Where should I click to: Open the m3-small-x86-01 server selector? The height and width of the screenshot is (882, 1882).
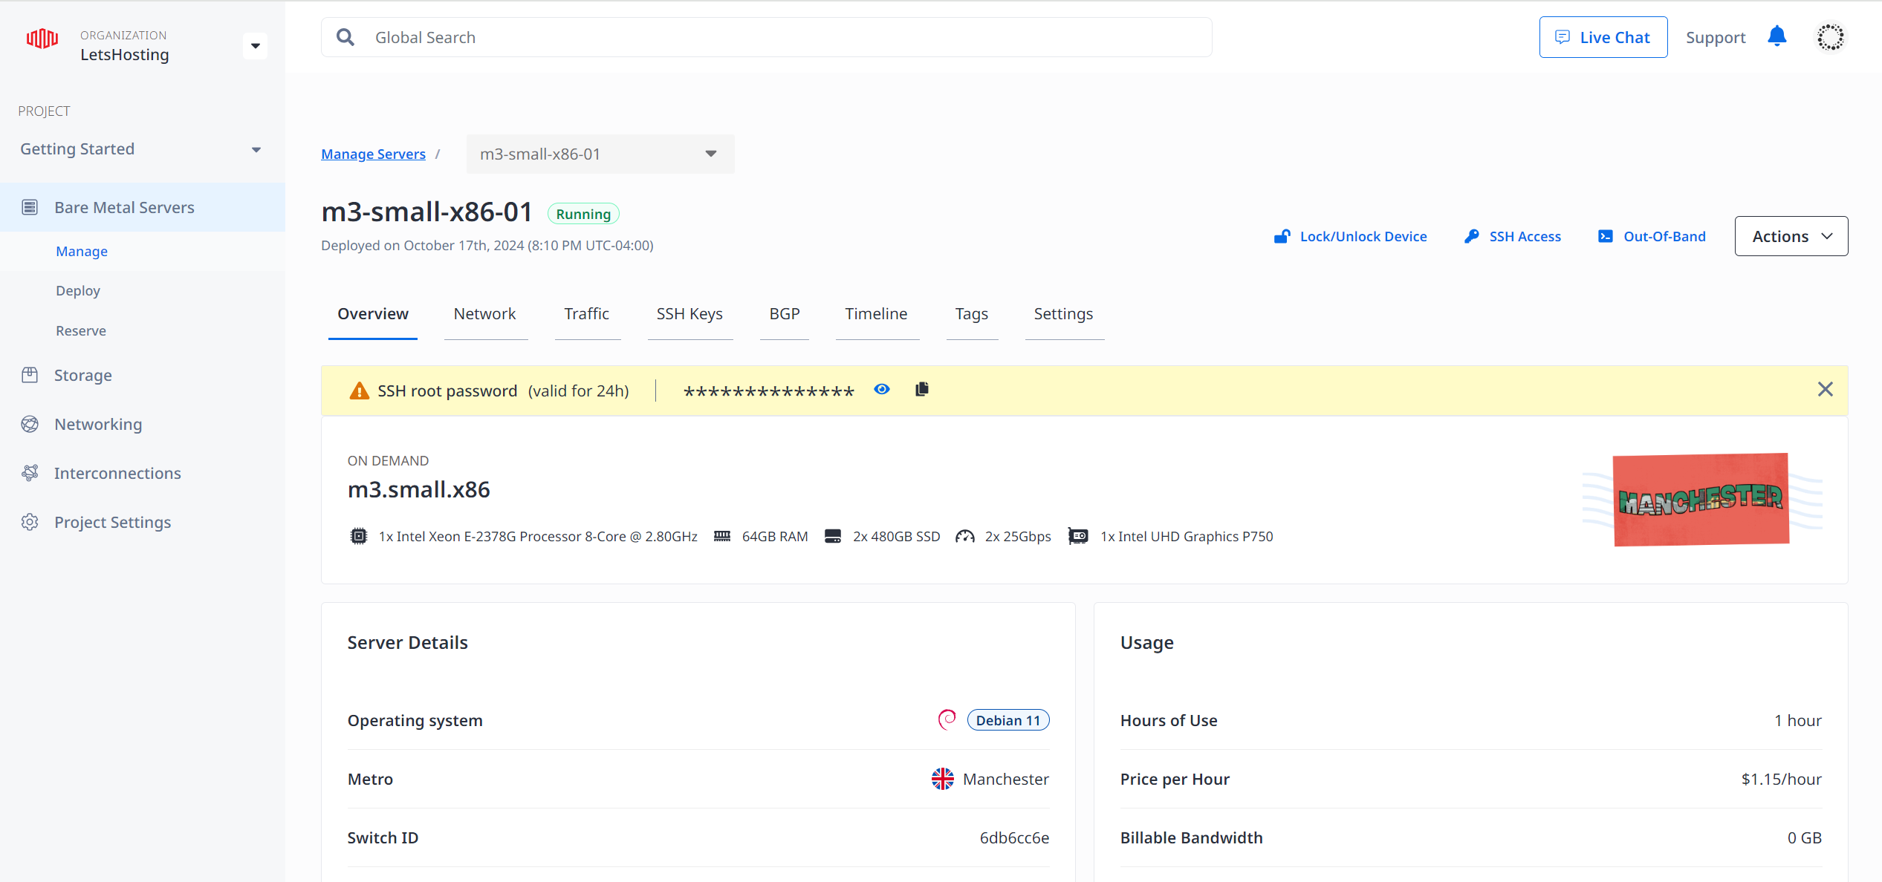600,154
